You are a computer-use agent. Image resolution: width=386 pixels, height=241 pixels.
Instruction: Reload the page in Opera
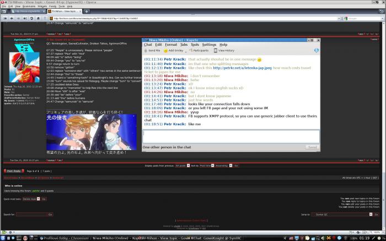click(31, 18)
